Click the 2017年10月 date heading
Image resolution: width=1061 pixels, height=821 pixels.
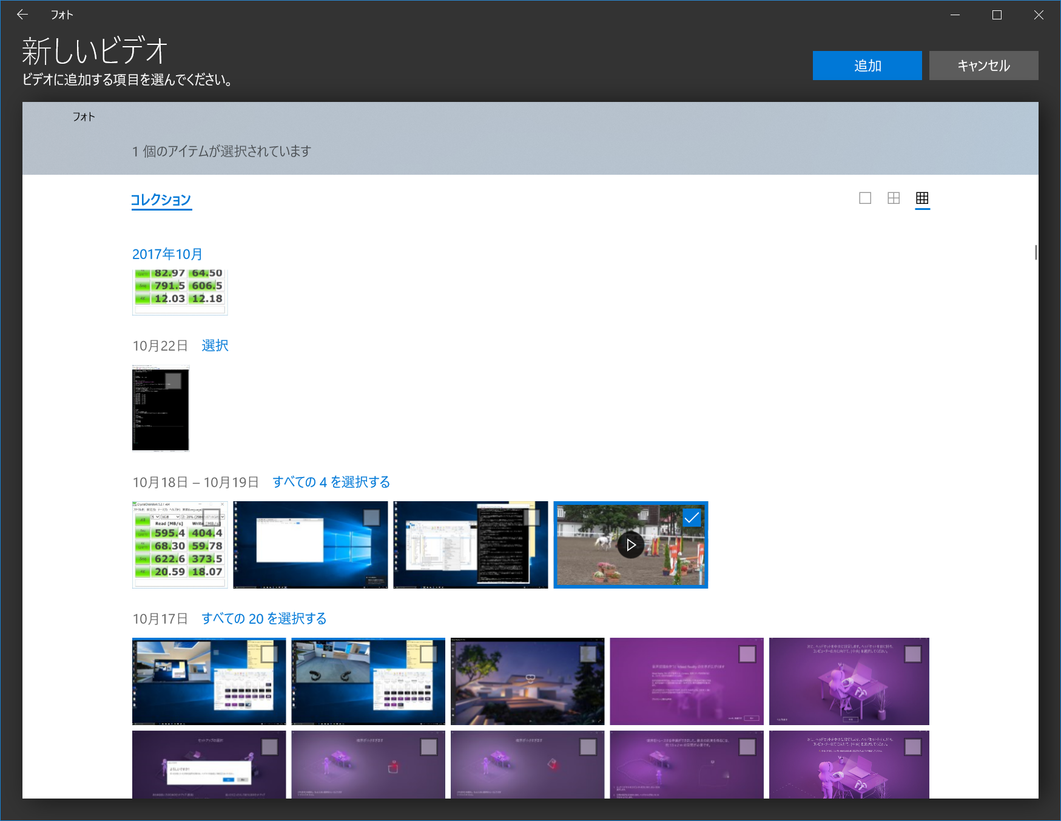pyautogui.click(x=167, y=254)
